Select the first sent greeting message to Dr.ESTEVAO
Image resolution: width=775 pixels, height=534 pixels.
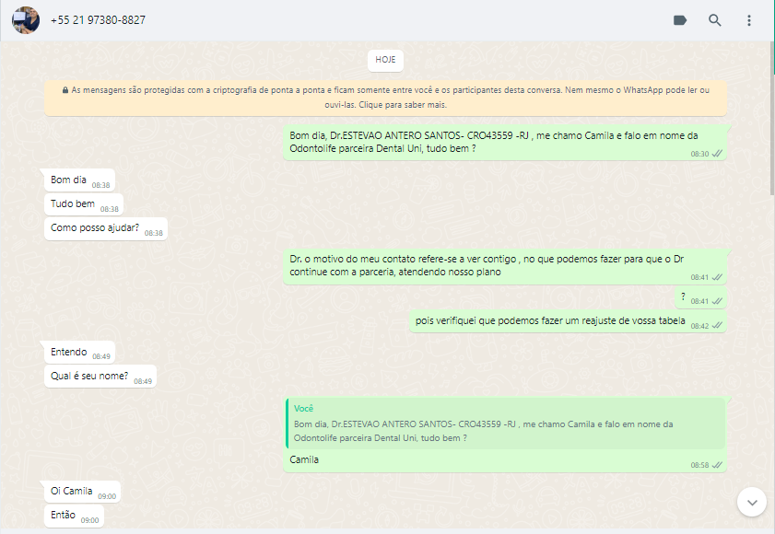[x=505, y=143]
